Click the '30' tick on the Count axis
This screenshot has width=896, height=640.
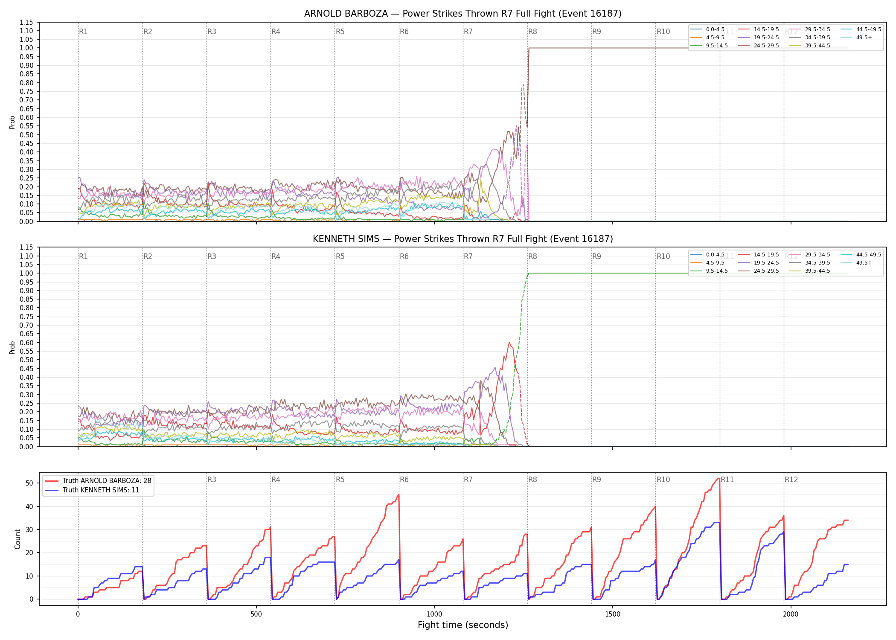29,529
